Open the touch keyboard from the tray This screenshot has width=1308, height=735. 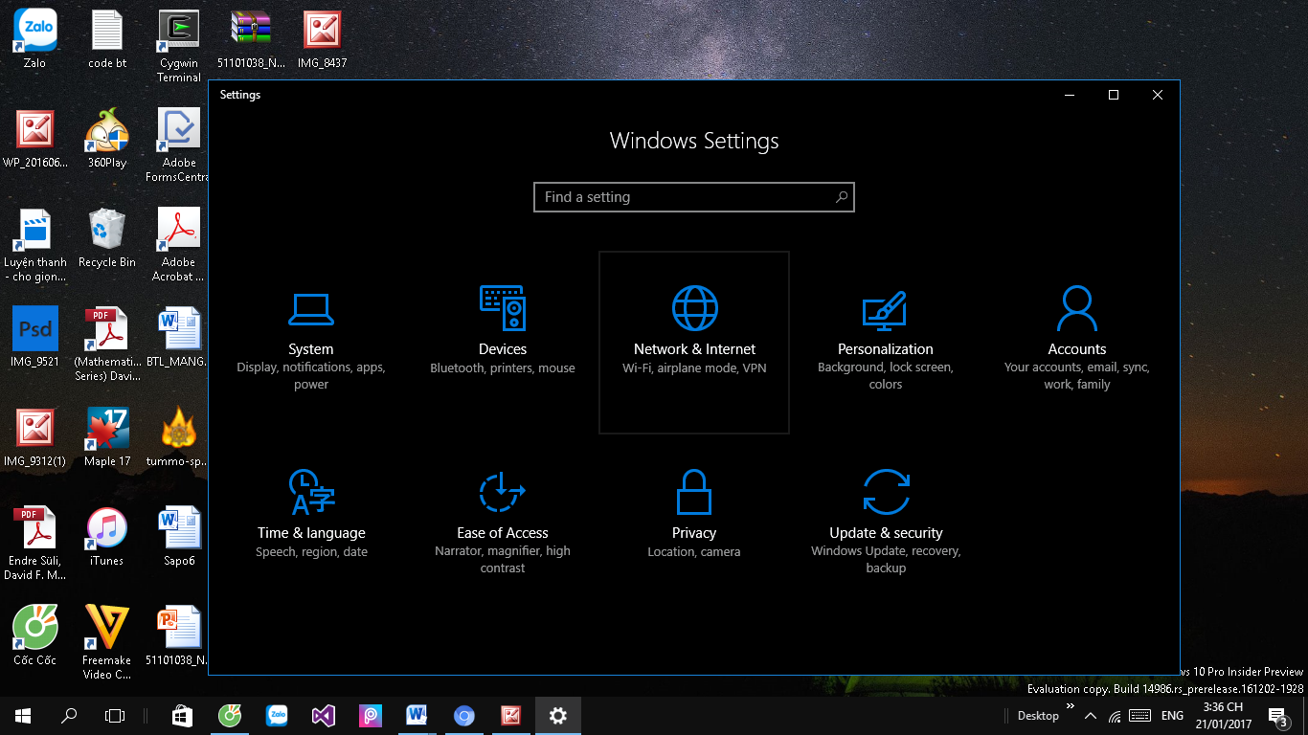pos(1139,715)
